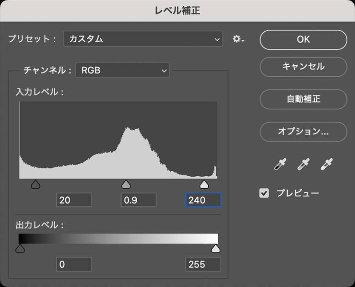This screenshot has height=287, width=355.
Task: Toggle the プレビュー checkbox
Action: click(264, 193)
